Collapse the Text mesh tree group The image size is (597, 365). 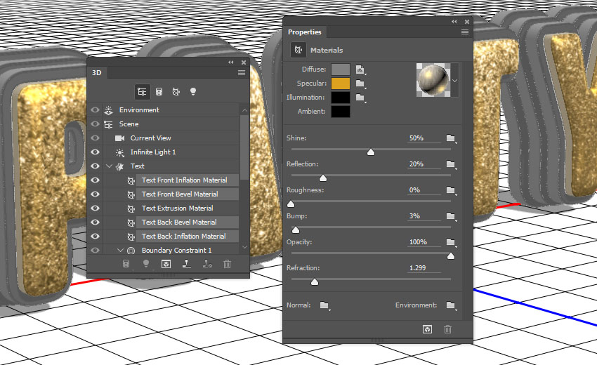pyautogui.click(x=109, y=166)
